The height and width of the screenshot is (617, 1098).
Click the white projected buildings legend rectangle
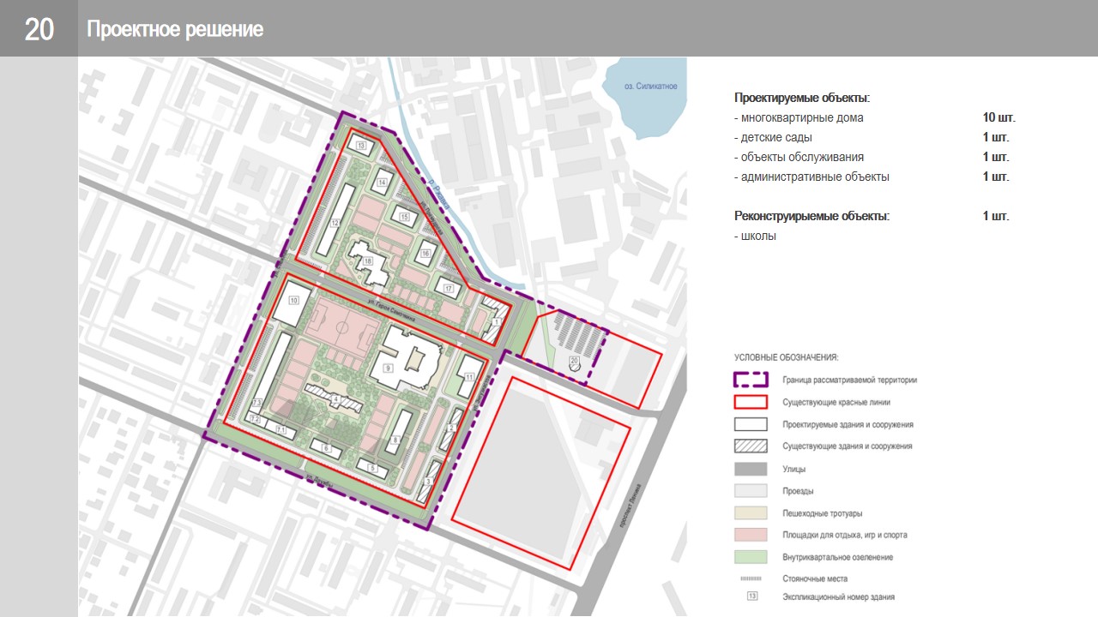(x=751, y=424)
